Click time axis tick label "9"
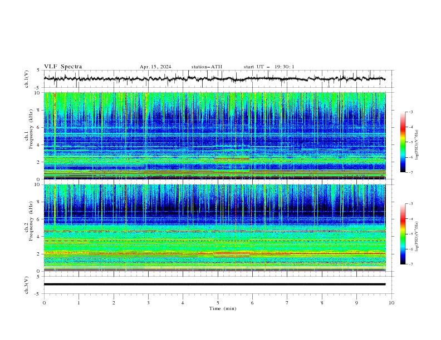The height and width of the screenshot is (340, 441). 356,303
